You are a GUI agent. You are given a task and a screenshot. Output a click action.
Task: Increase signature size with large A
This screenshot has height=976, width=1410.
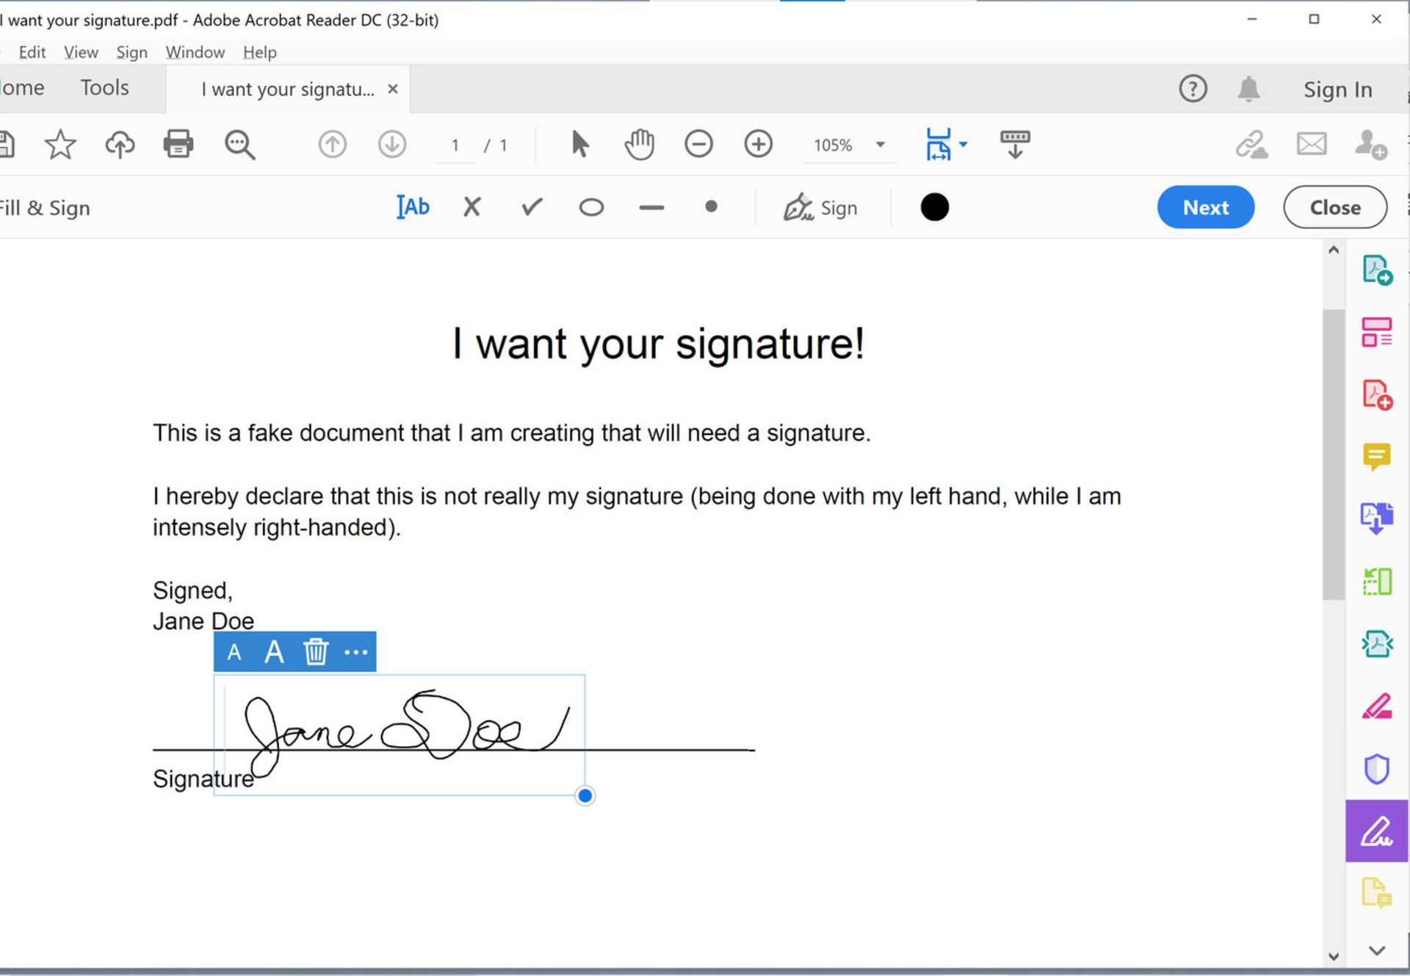pyautogui.click(x=274, y=651)
